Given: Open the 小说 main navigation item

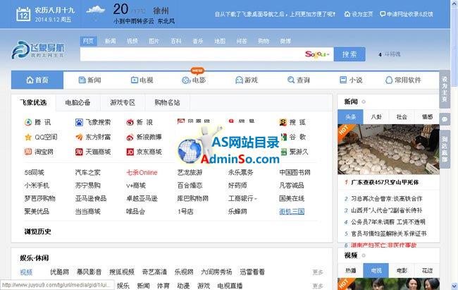Looking at the screenshot, I should click(x=351, y=80).
